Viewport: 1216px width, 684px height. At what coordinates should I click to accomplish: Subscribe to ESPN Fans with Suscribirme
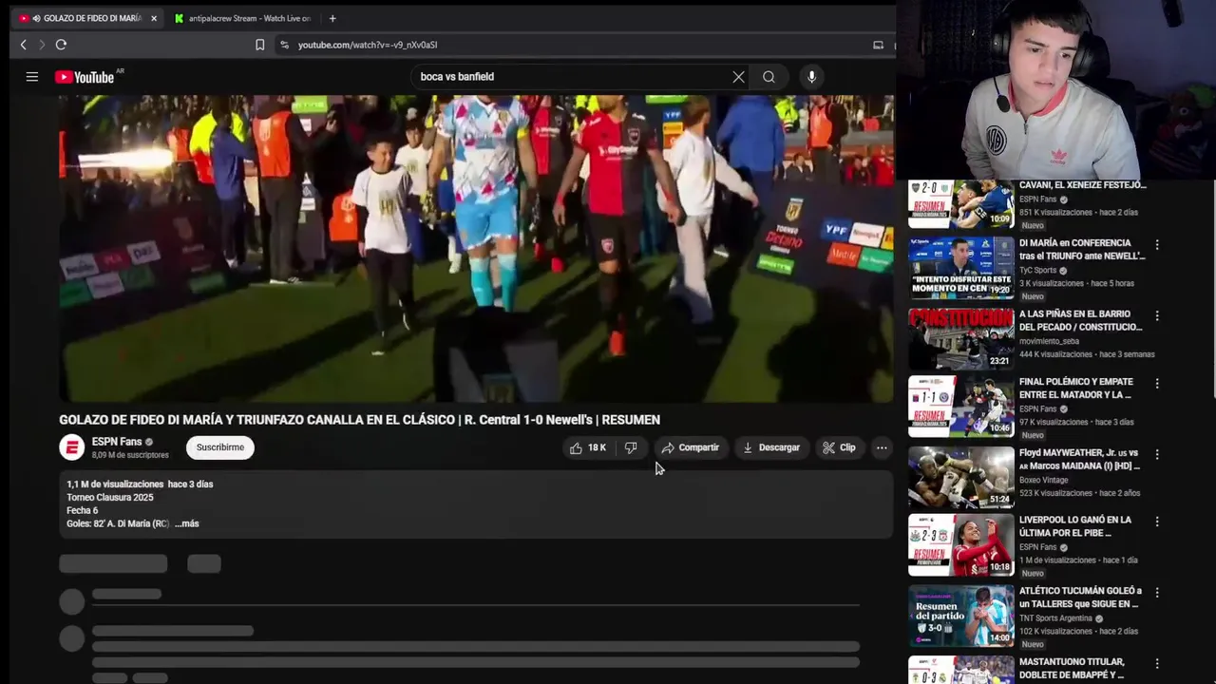[220, 447]
